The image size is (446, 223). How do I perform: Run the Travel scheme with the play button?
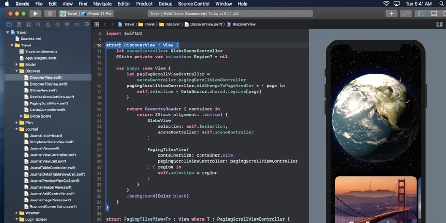click(x=35, y=14)
